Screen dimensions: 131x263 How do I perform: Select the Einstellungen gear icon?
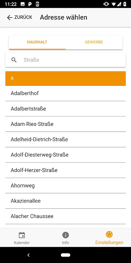click(x=109, y=234)
